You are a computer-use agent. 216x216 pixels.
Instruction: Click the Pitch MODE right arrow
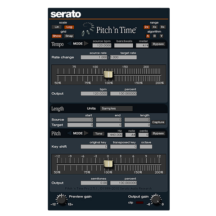click(x=86, y=133)
